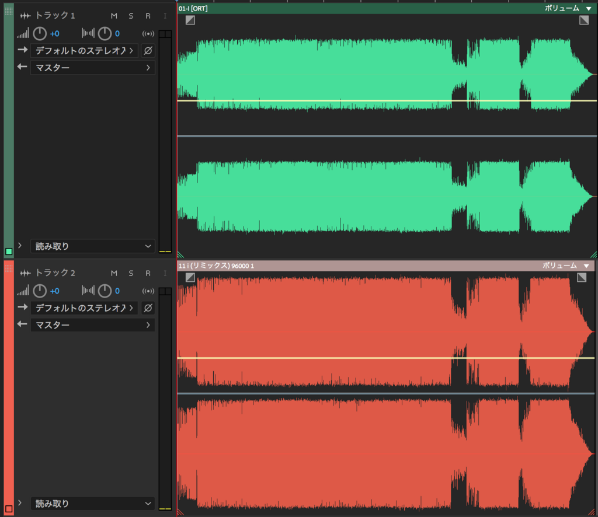598x517 pixels.
Task: Click fade-out handle on clip 11 i (リミックス)
Action: (x=582, y=277)
